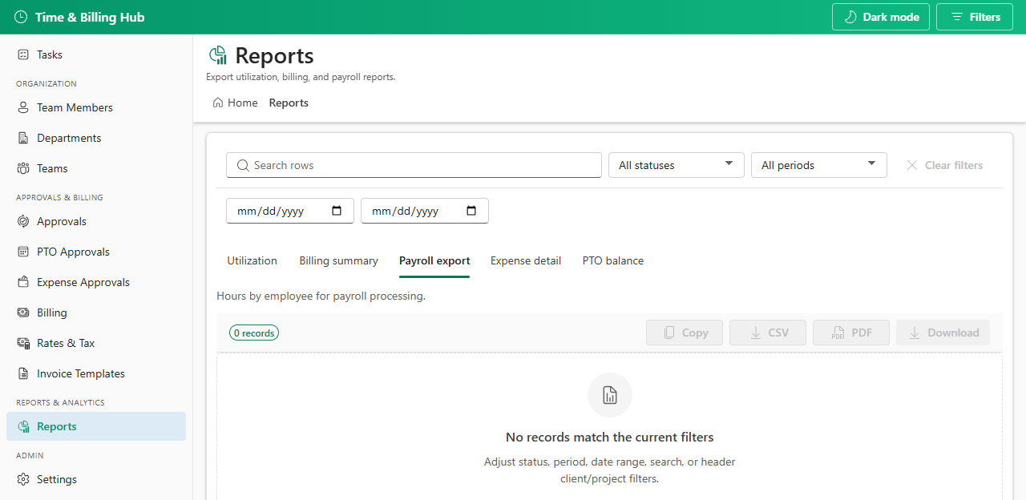This screenshot has width=1026, height=500.
Task: Click the Expense Approvals briefcase icon
Action: coord(23,282)
